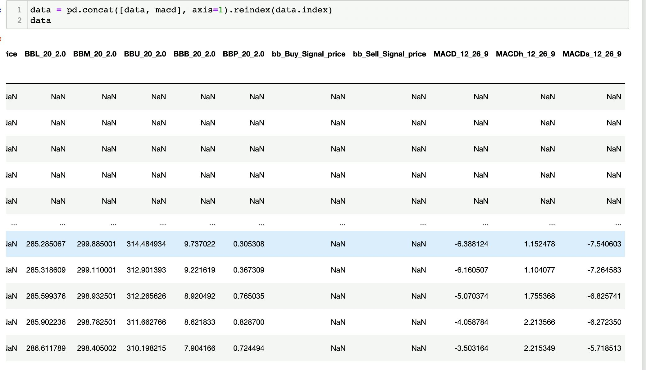Image resolution: width=646 pixels, height=370 pixels.
Task: Click the value 299.885001
Action: coord(97,244)
